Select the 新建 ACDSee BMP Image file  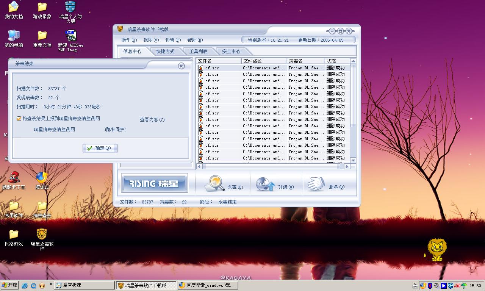[70, 41]
